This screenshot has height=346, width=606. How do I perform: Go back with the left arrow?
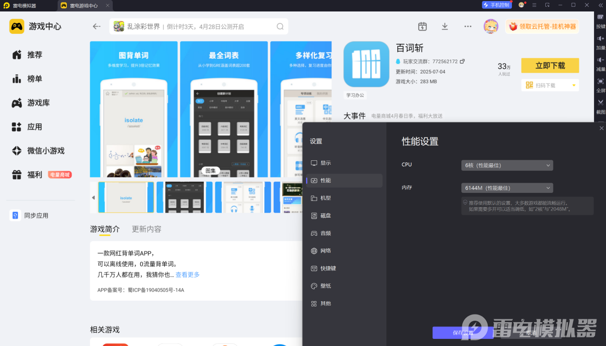coord(97,26)
